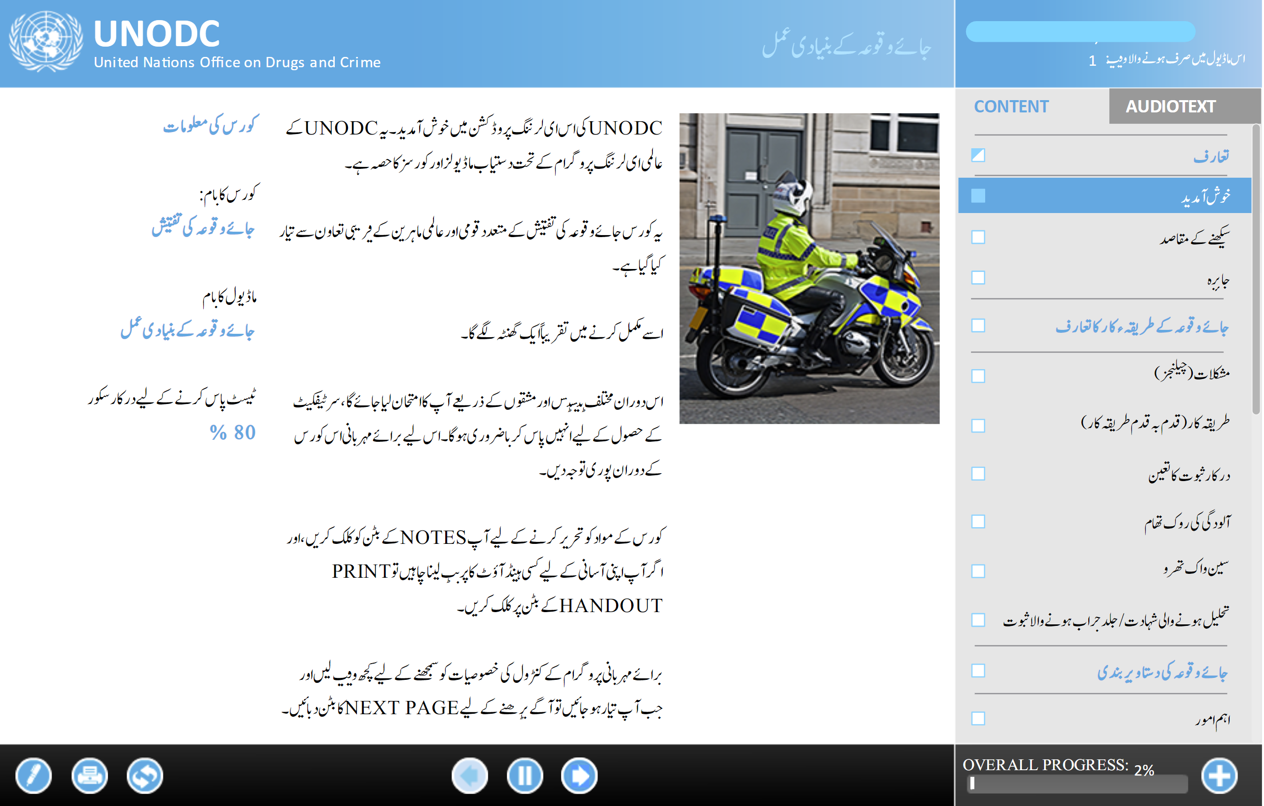This screenshot has width=1264, height=806.
Task: Toggle checkbox beside تعارف section
Action: point(978,155)
